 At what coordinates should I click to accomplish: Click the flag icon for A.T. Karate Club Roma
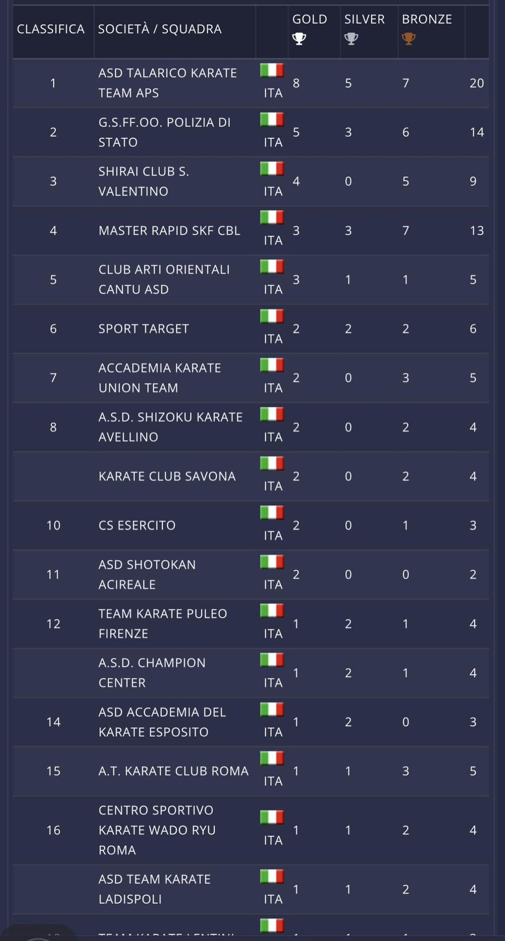pos(272,758)
